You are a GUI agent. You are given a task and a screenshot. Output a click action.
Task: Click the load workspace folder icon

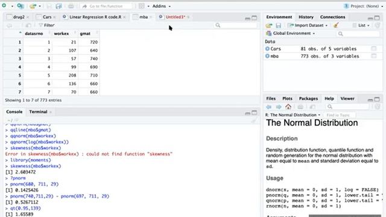click(269, 25)
